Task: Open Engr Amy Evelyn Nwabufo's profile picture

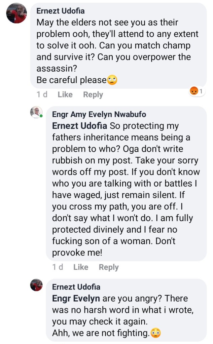Action: 36,112
